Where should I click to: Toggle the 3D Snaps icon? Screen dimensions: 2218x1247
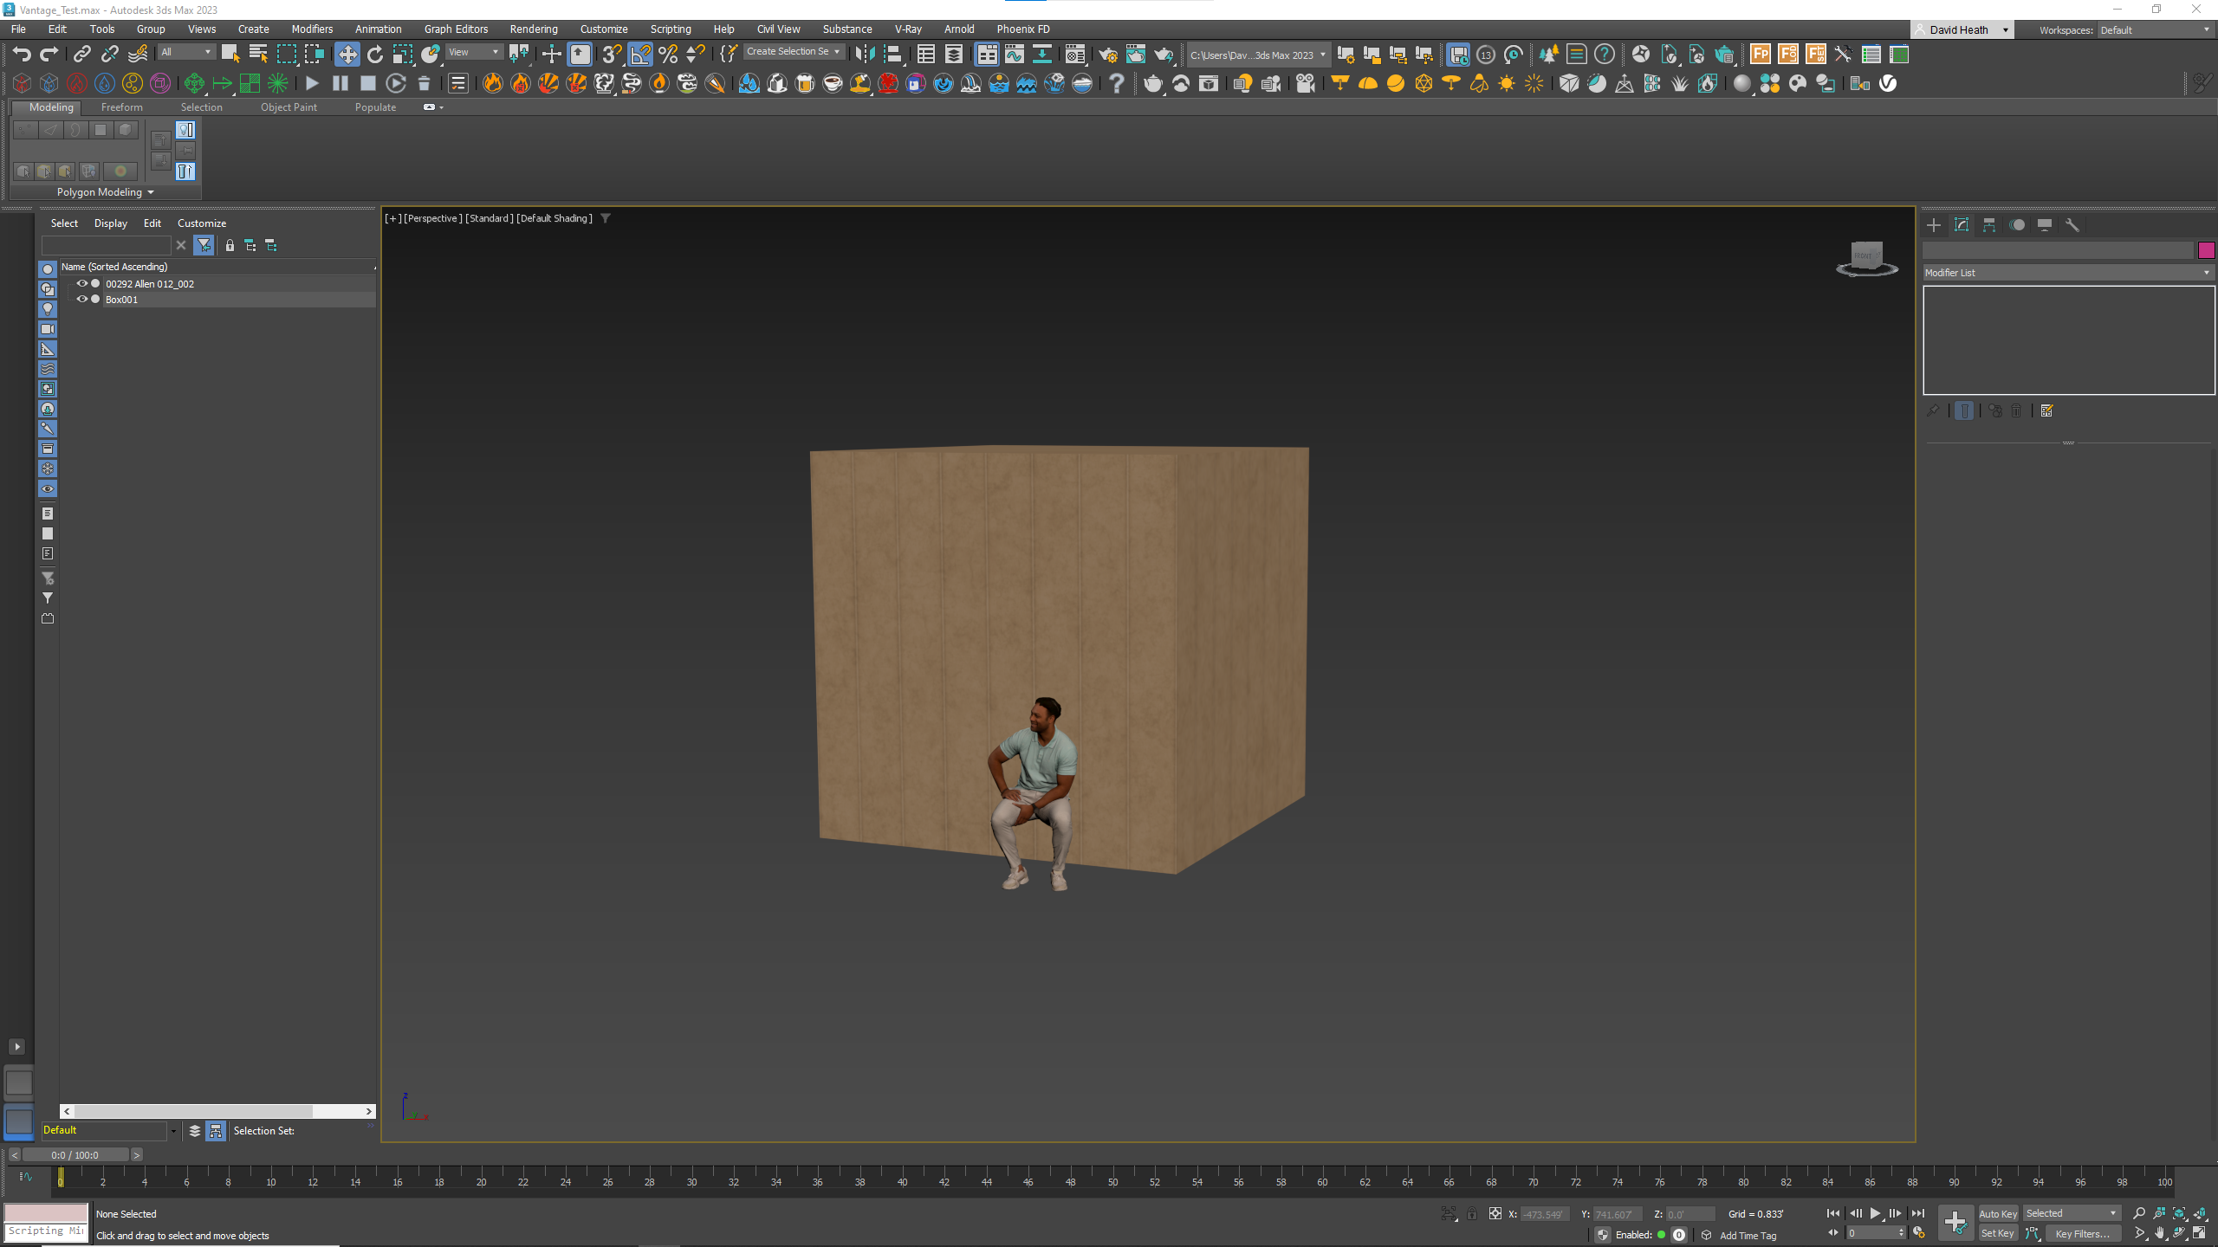(612, 55)
